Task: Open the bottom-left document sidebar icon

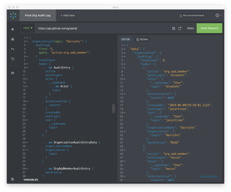Action: click(13, 179)
